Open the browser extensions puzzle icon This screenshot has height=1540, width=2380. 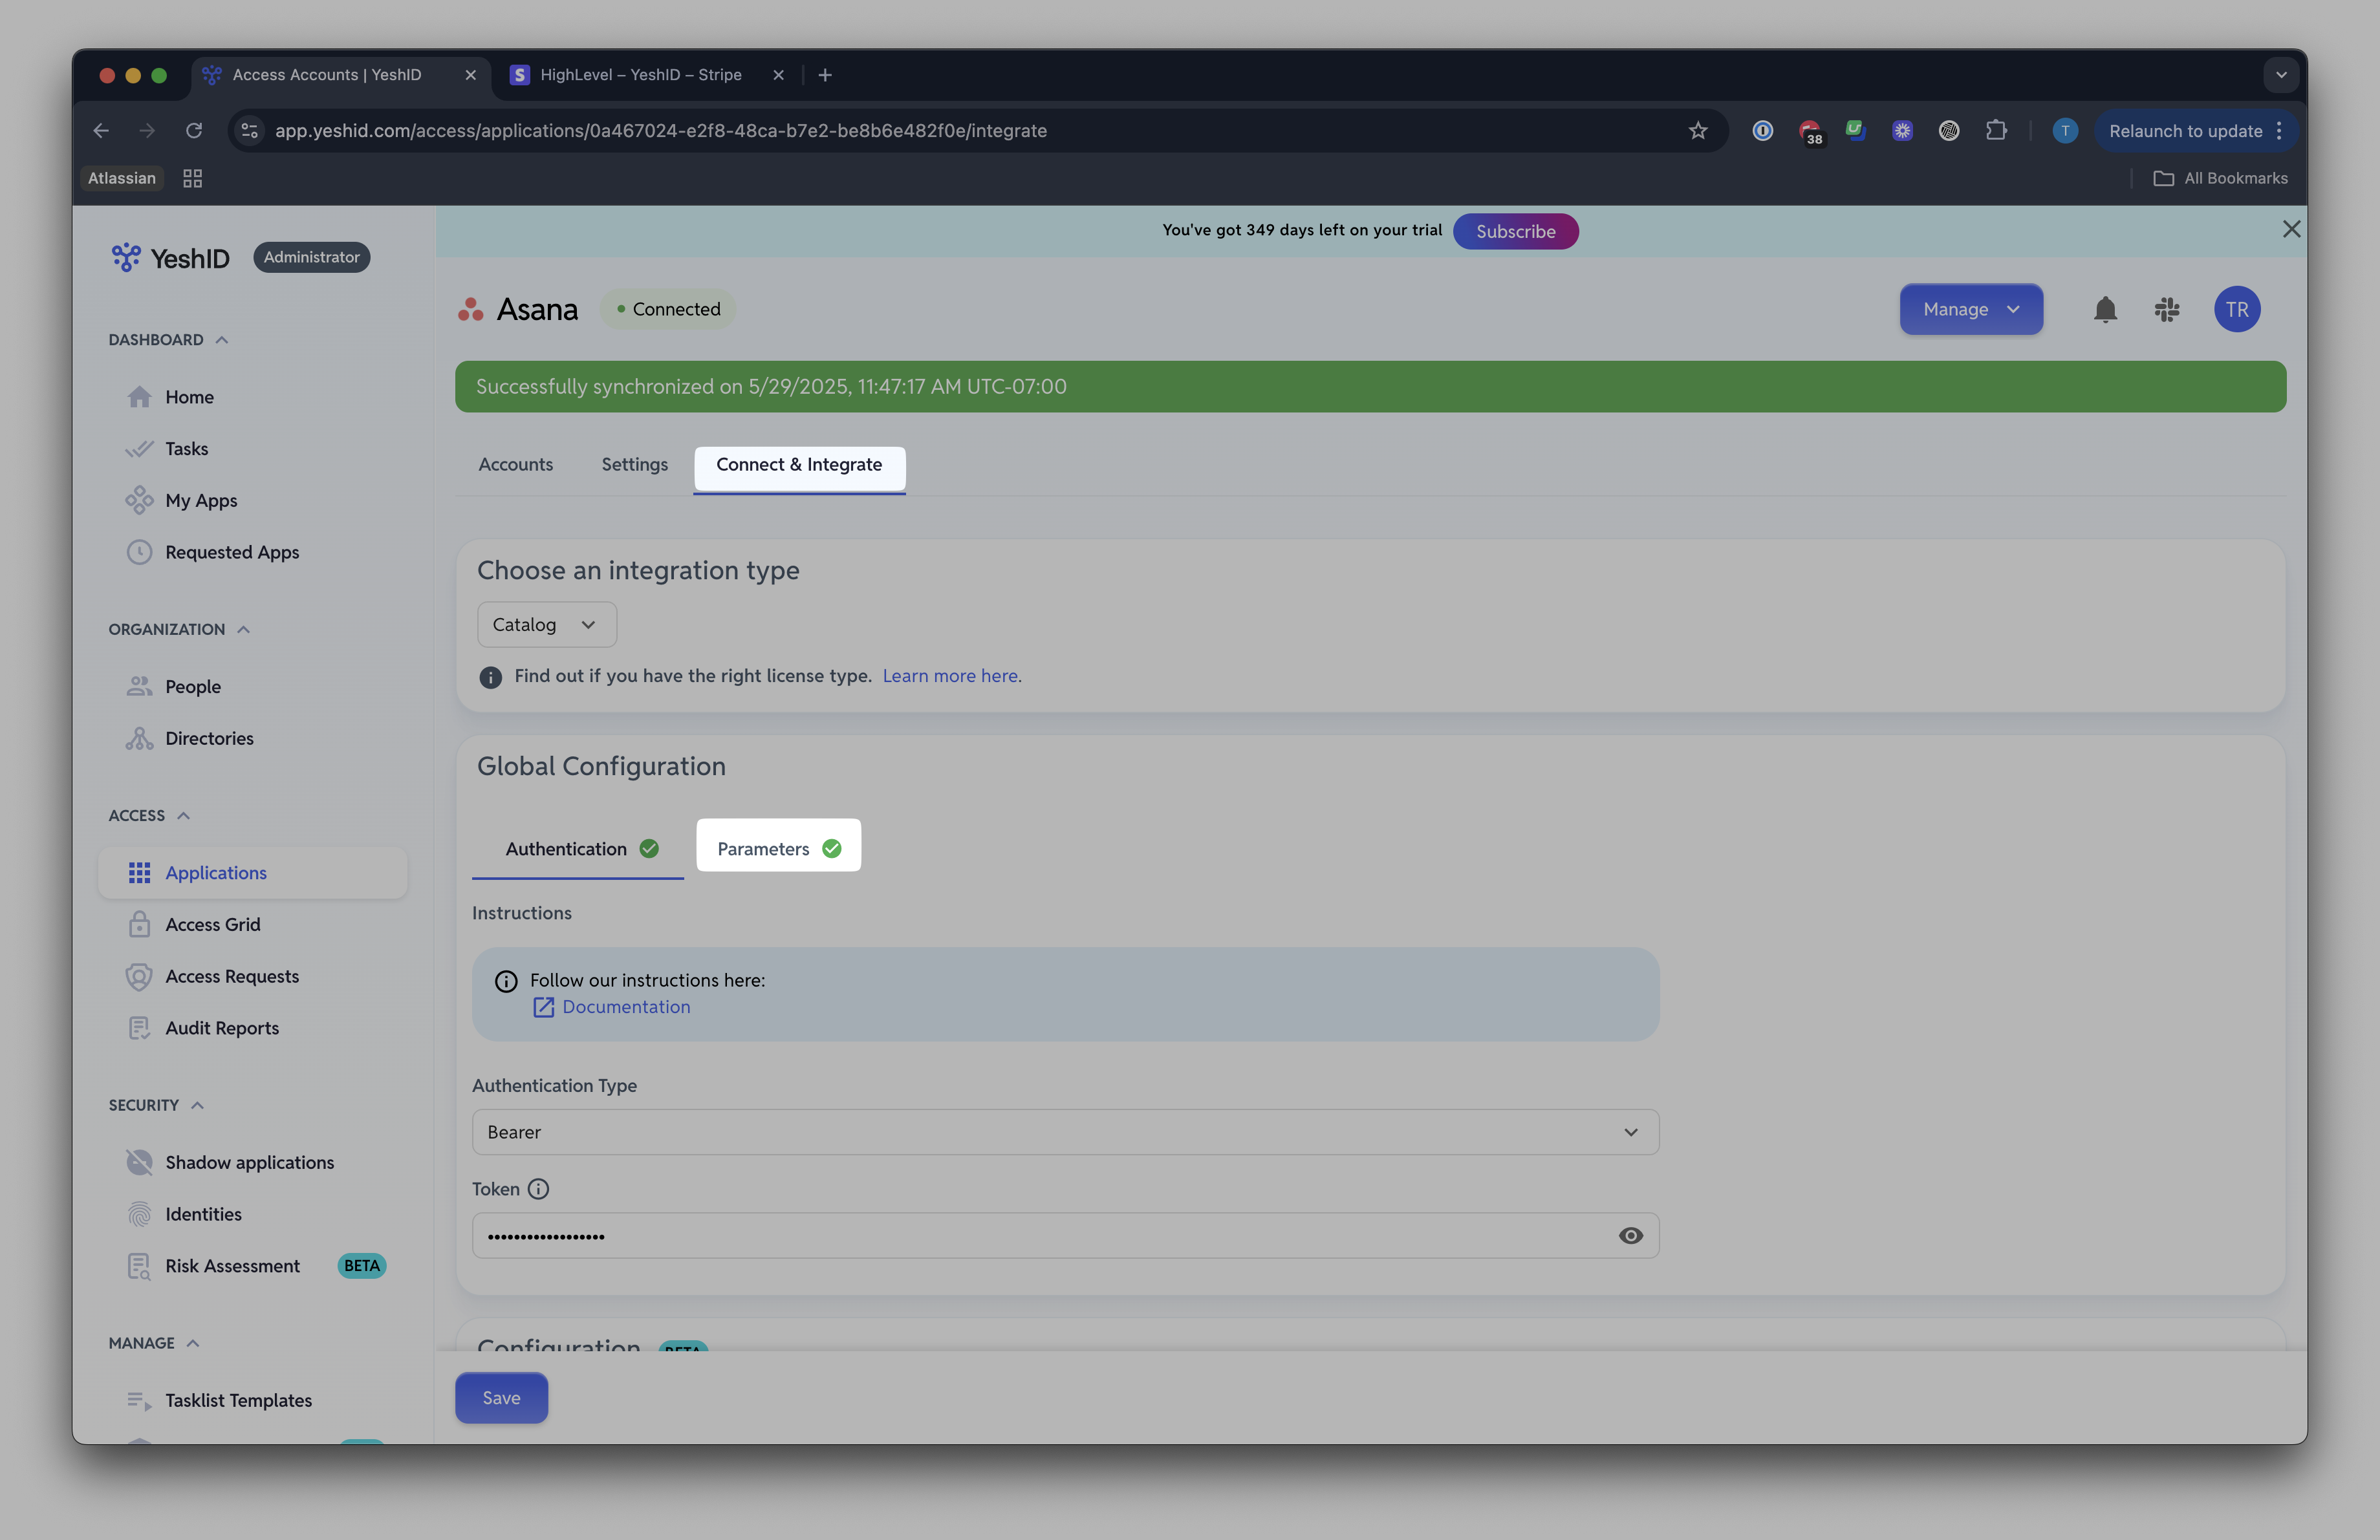click(1996, 131)
